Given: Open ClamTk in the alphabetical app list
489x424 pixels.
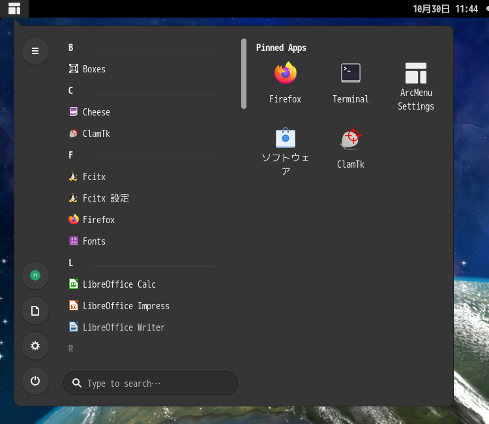Looking at the screenshot, I should tap(142, 133).
